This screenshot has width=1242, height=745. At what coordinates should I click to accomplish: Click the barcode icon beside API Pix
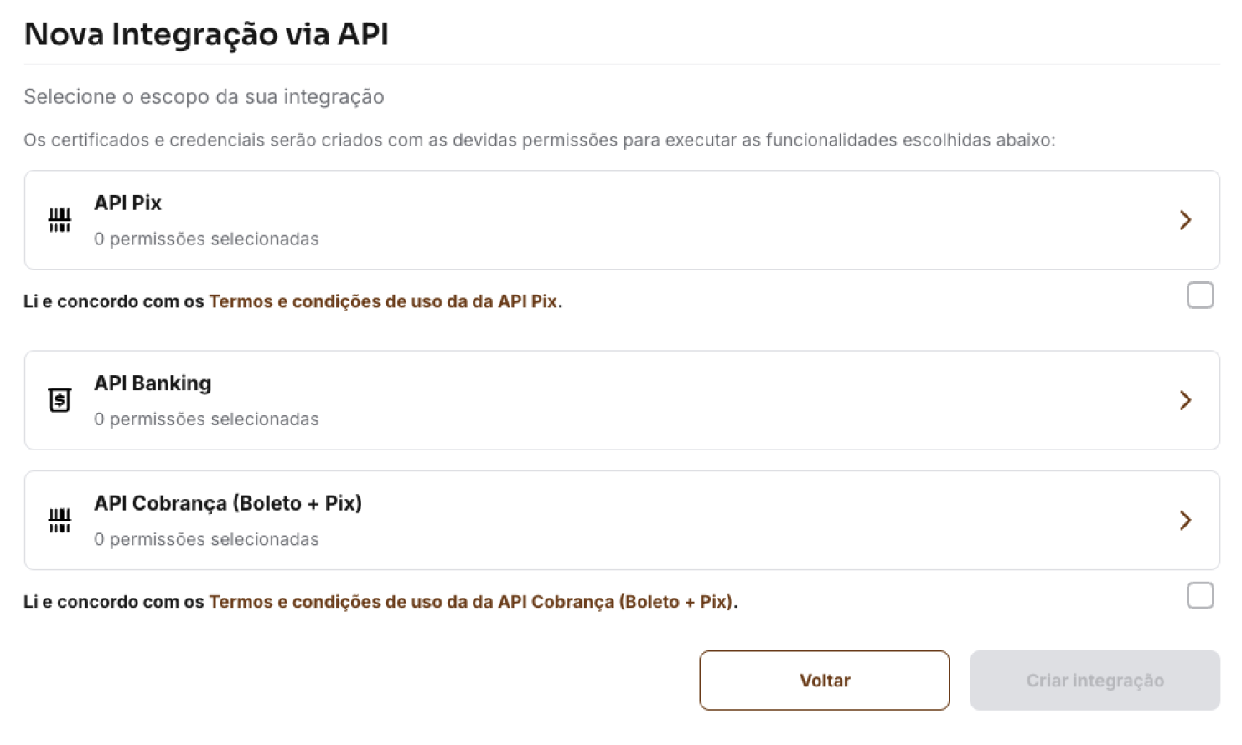click(60, 220)
